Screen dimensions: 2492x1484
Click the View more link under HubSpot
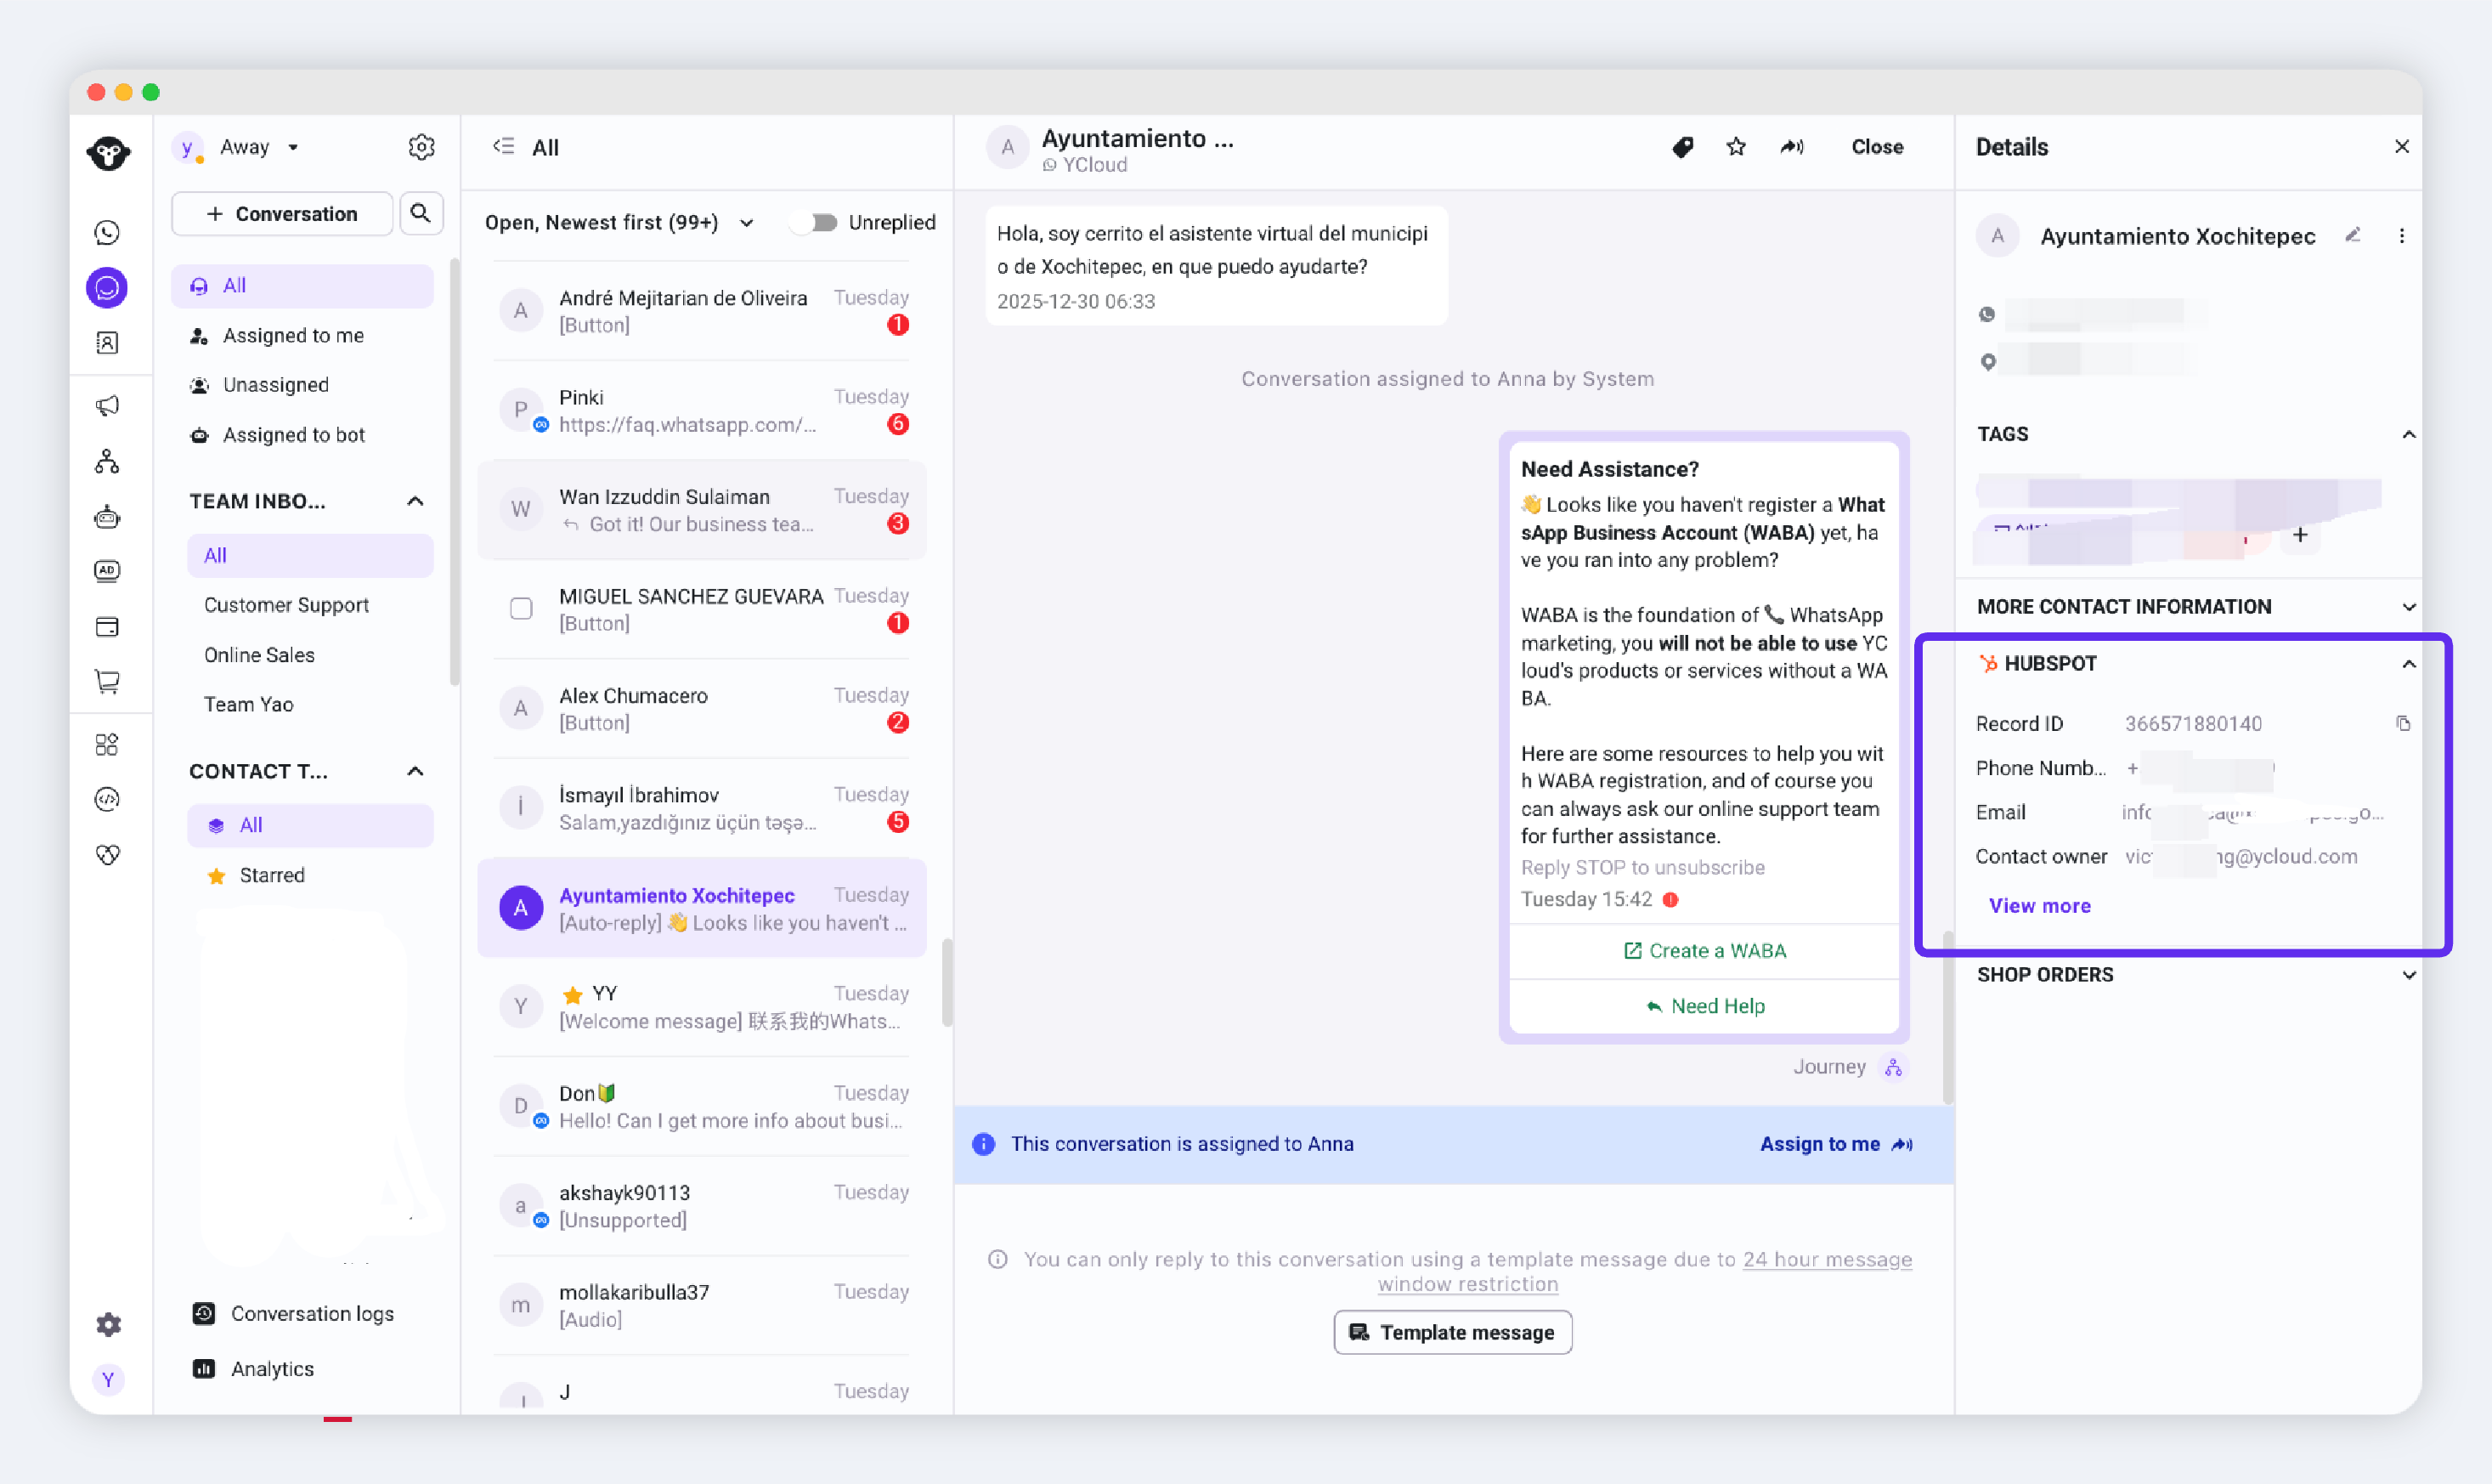tap(2039, 905)
